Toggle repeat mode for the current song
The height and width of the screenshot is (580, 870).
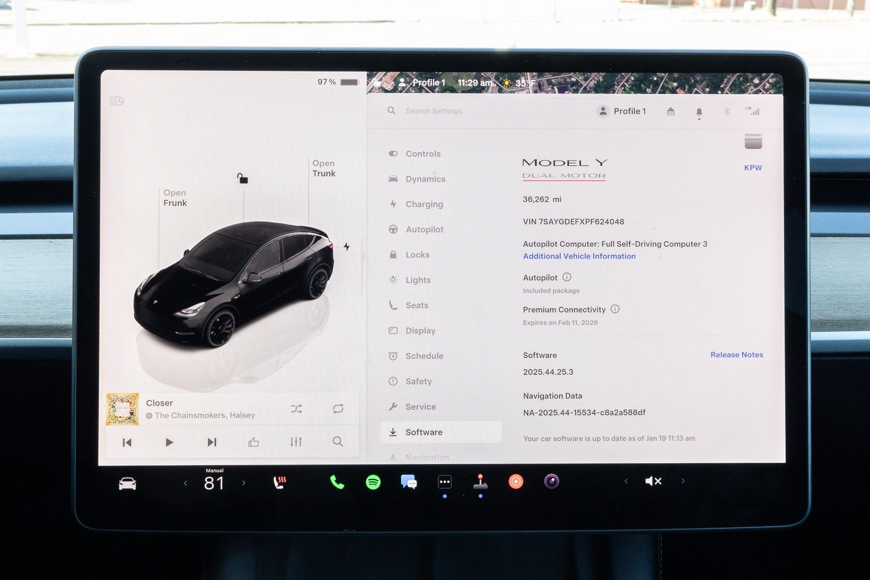(x=338, y=409)
